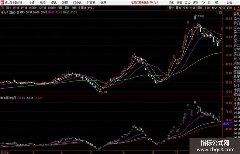The height and width of the screenshot is (154, 240).
Task: Click the L icon above order book
Action: click(235, 9)
